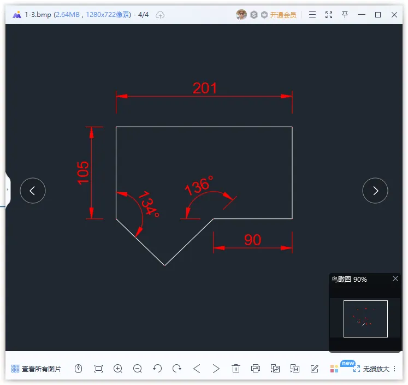Upload image to cloud icon

(x=160, y=15)
